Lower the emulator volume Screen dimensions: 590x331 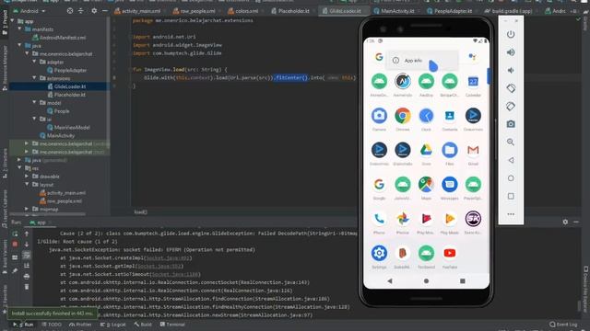(511, 71)
